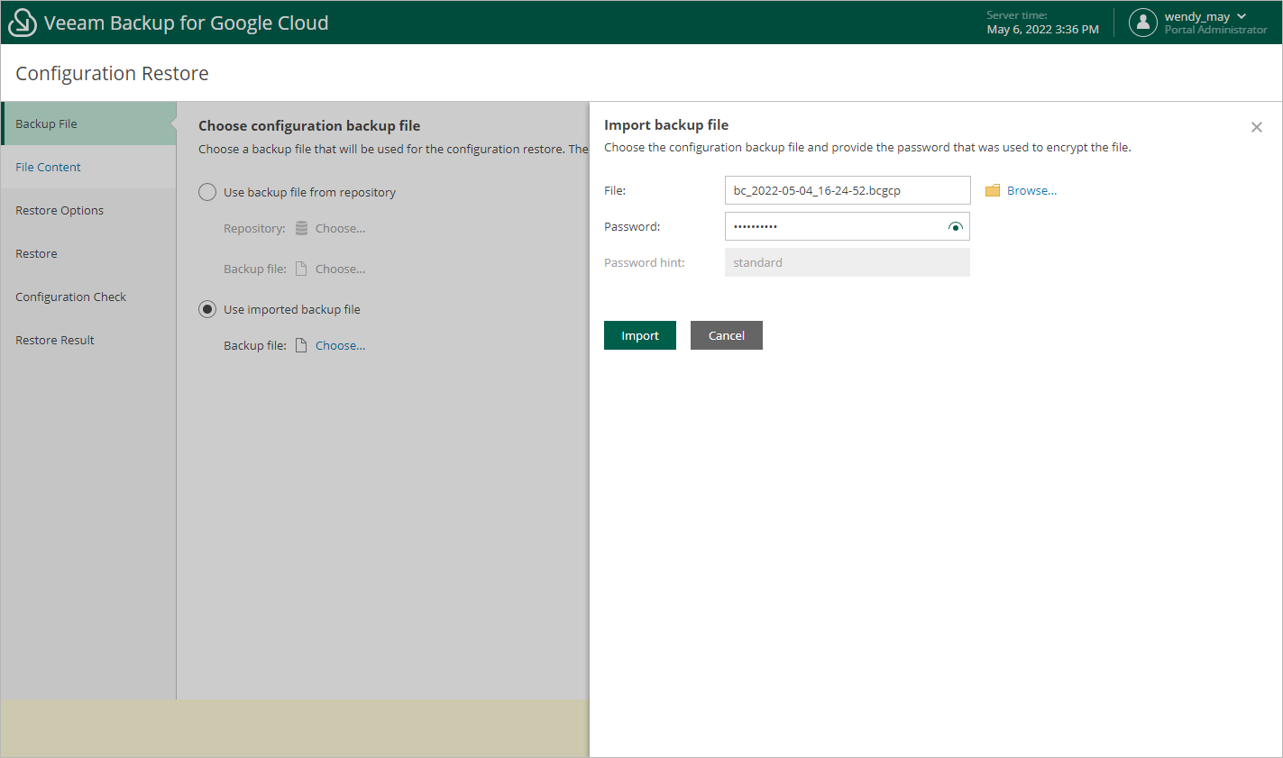Click the Cancel button
The image size is (1283, 758).
coord(726,335)
